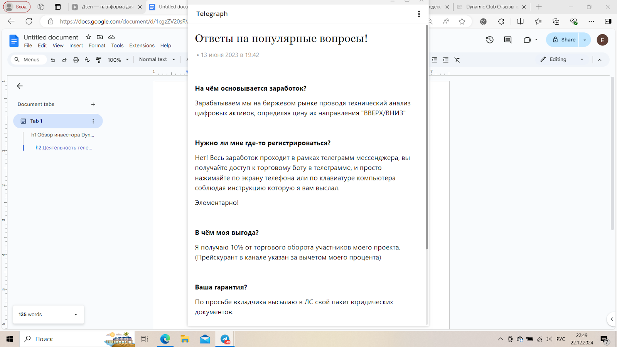This screenshot has width=617, height=347.
Task: Show the side panel arrow at right edge
Action: 612,319
